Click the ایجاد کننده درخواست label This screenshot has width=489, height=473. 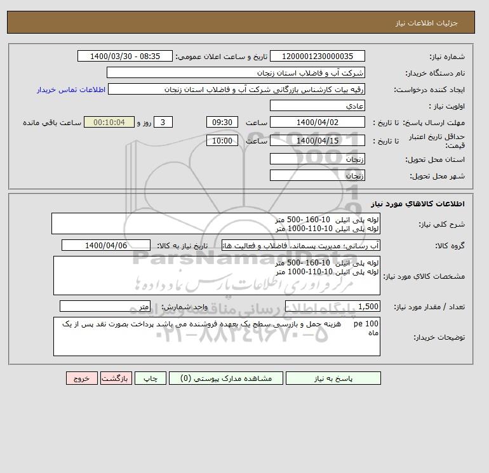tap(429, 90)
